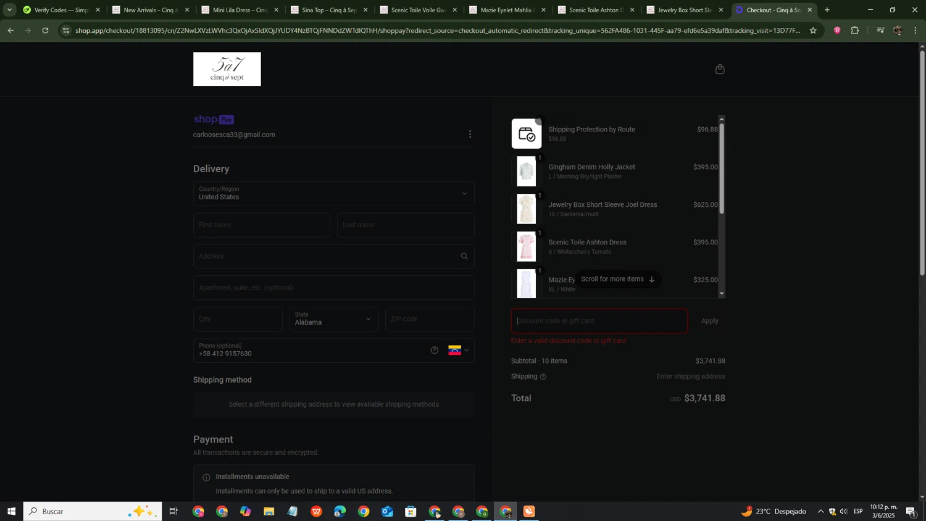The height and width of the screenshot is (521, 926).
Task: Click Windows search box Buscar
Action: pyautogui.click(x=93, y=511)
